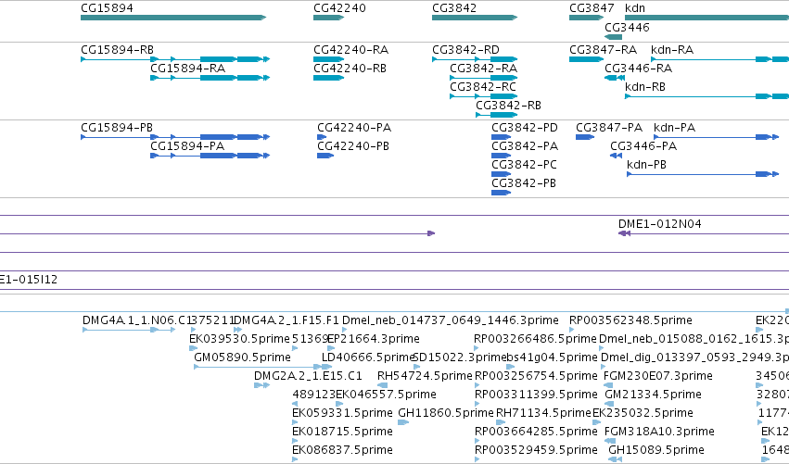Select protein CG15894-PB label
Screen dimensions: 789x464
117,128
